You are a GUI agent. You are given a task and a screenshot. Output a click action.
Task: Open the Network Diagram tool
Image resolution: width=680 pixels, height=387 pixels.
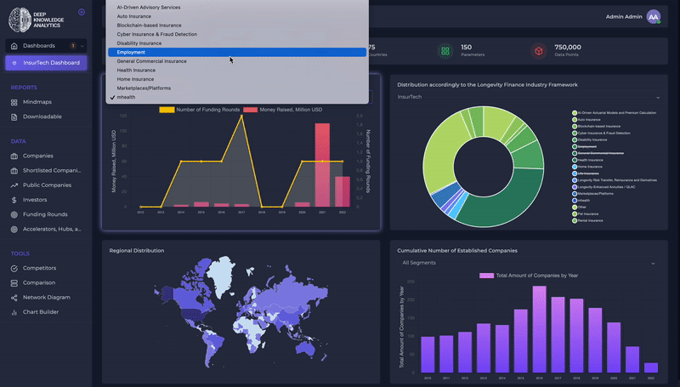47,297
